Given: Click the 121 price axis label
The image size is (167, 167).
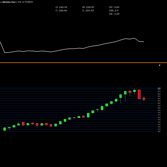Looking at the screenshot, I should point(159,127).
